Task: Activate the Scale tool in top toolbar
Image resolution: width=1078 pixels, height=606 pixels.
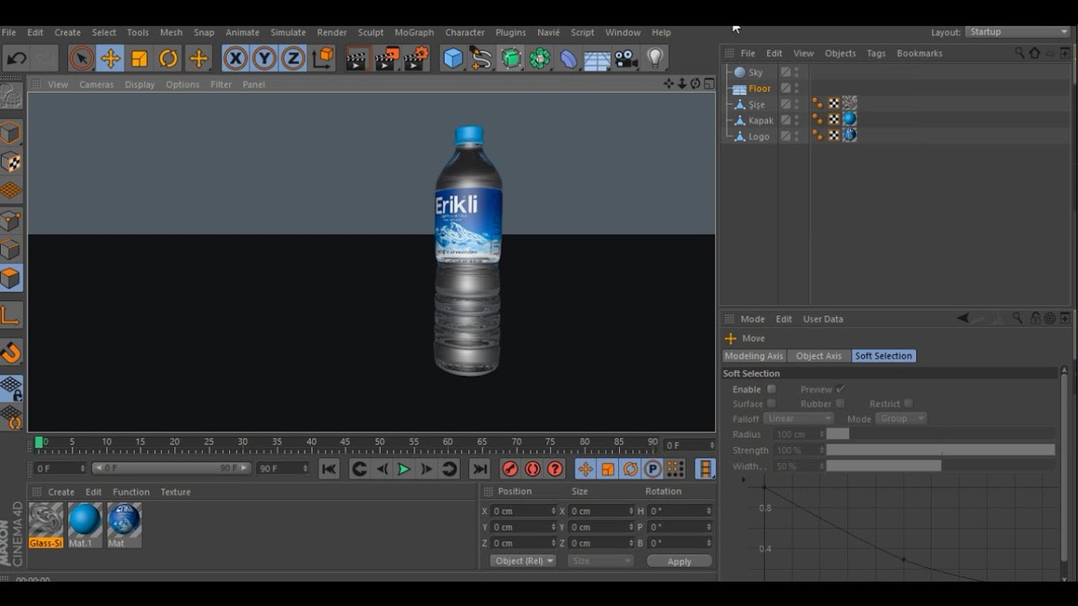Action: pos(139,58)
